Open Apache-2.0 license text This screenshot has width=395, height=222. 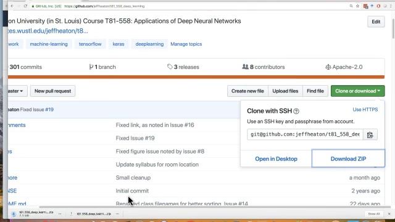(x=347, y=67)
